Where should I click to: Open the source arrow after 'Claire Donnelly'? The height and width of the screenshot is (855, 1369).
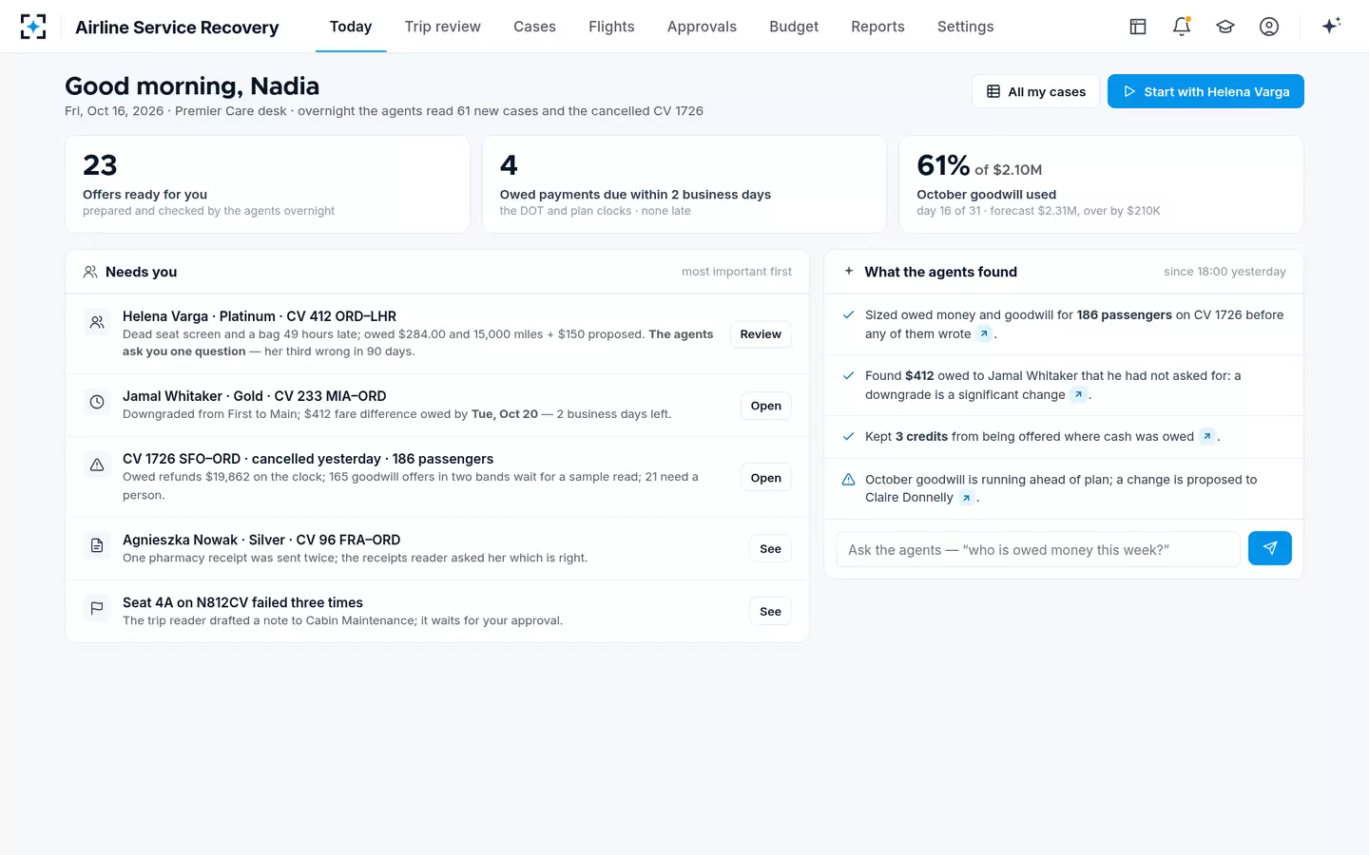pos(966,498)
